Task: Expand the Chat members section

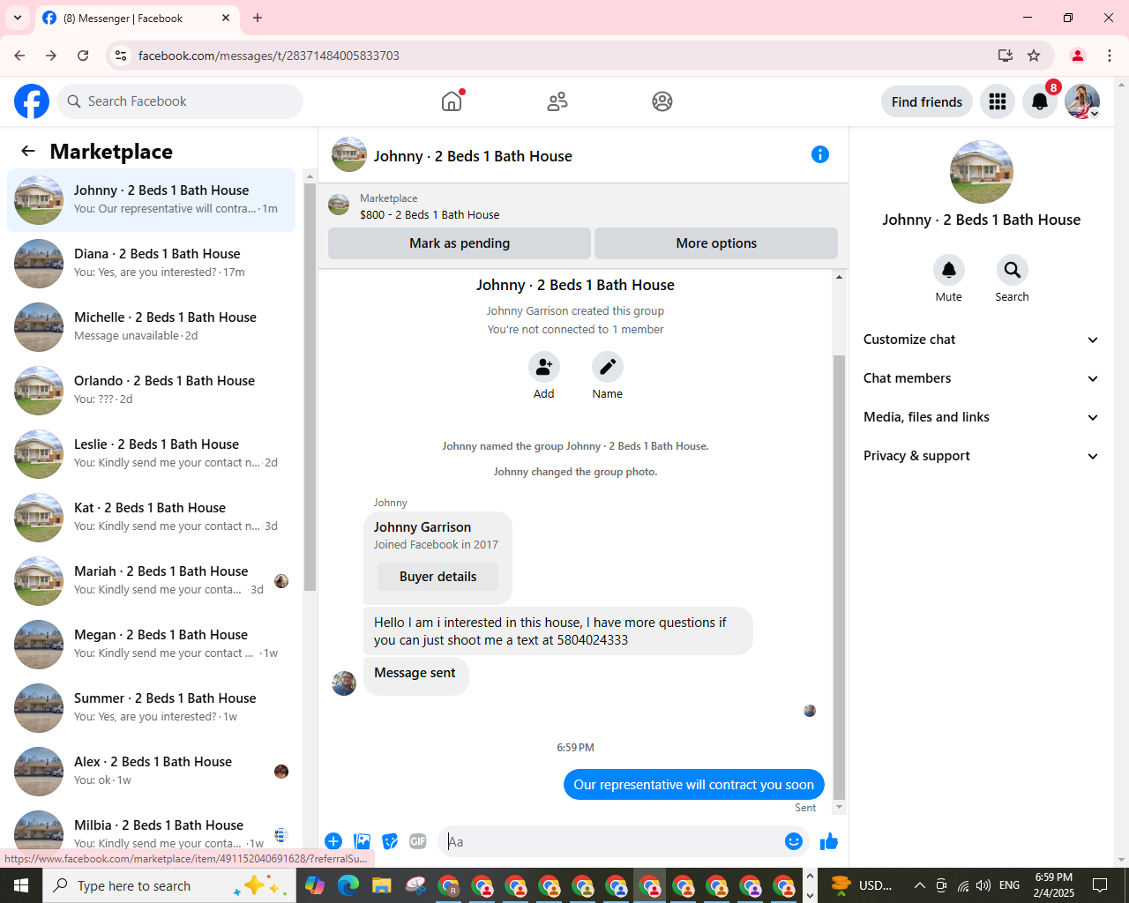Action: [981, 378]
